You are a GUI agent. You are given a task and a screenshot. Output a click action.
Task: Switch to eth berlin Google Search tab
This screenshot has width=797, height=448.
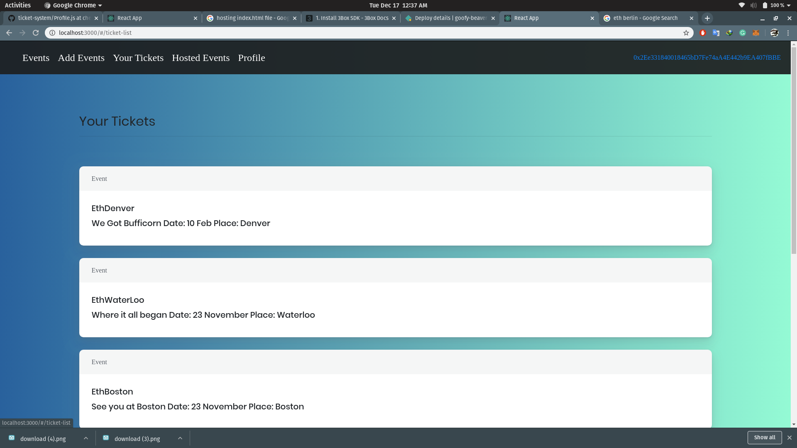pyautogui.click(x=645, y=18)
